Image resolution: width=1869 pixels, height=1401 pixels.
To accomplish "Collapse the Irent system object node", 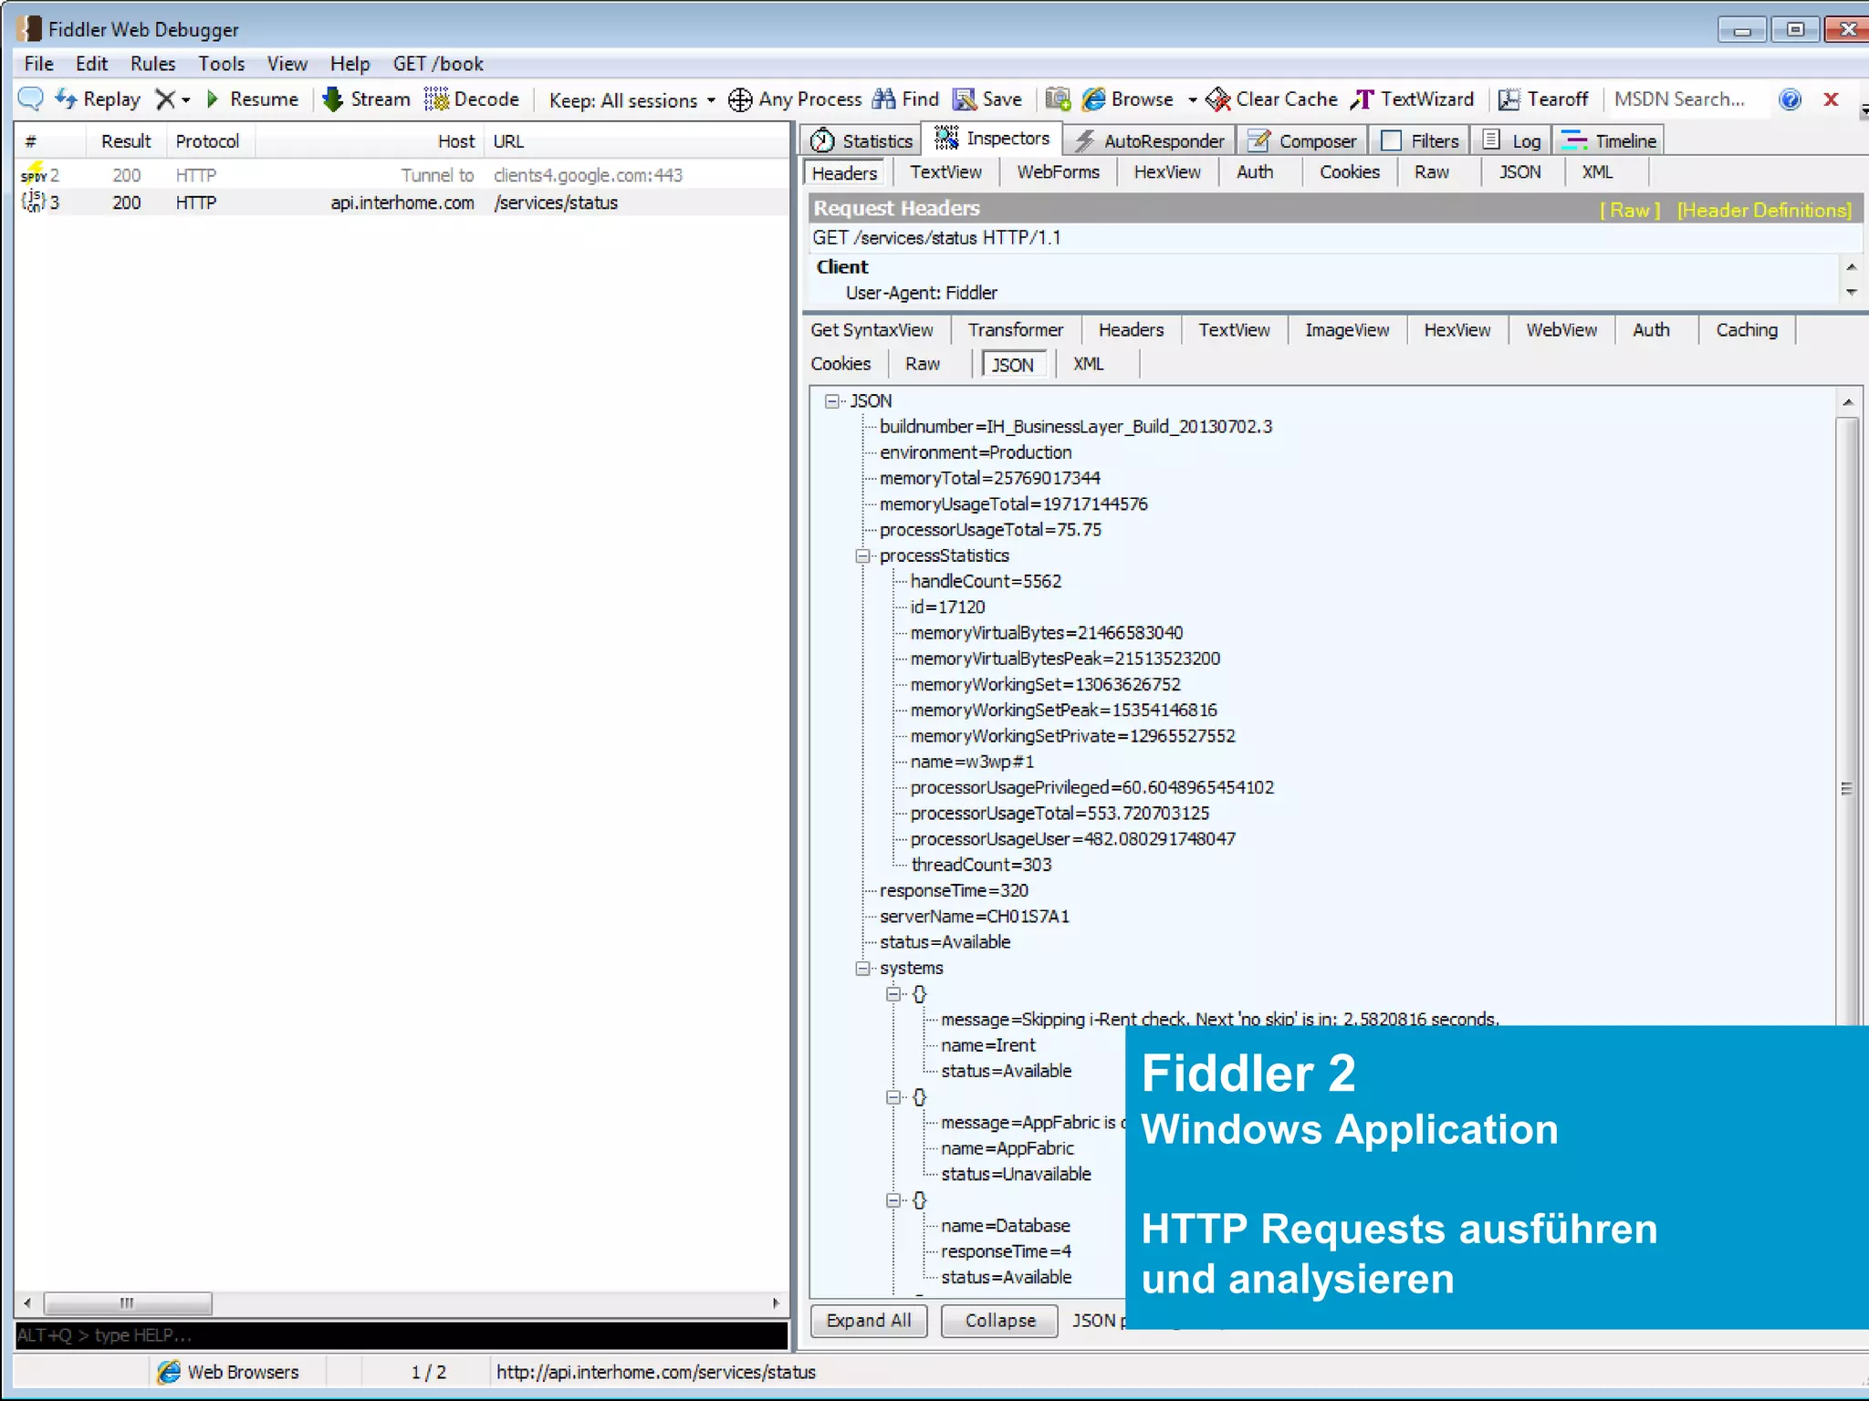I will (x=893, y=993).
